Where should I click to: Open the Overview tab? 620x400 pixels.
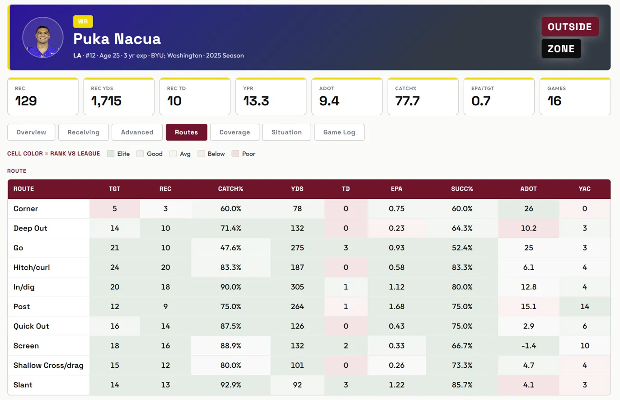(x=32, y=132)
